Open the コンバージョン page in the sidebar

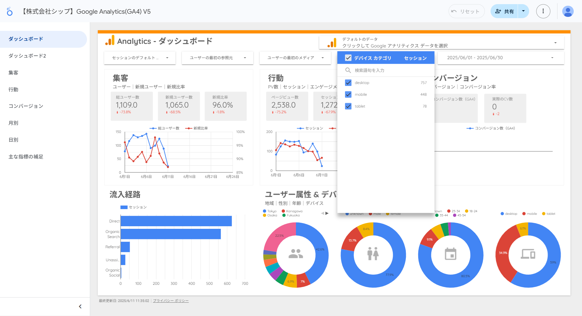43,106
